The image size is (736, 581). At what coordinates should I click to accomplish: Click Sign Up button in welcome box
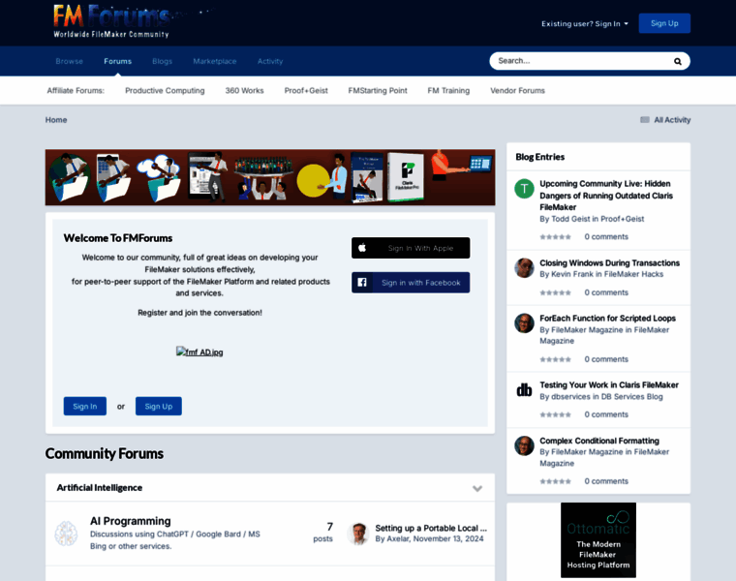pyautogui.click(x=159, y=407)
